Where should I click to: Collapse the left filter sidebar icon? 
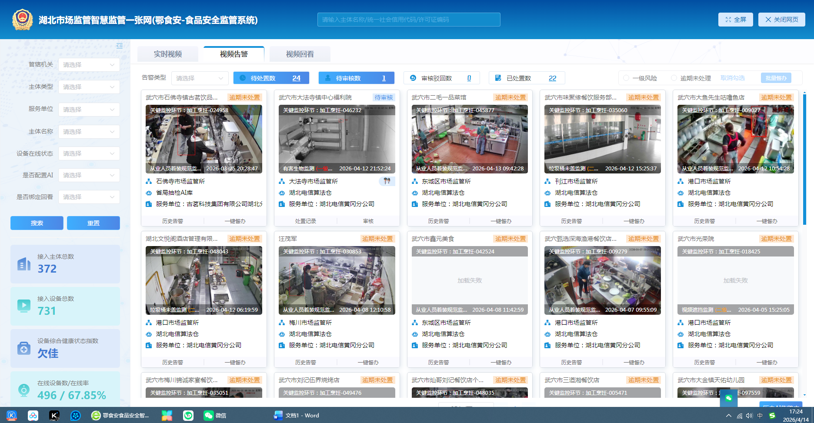tap(120, 46)
